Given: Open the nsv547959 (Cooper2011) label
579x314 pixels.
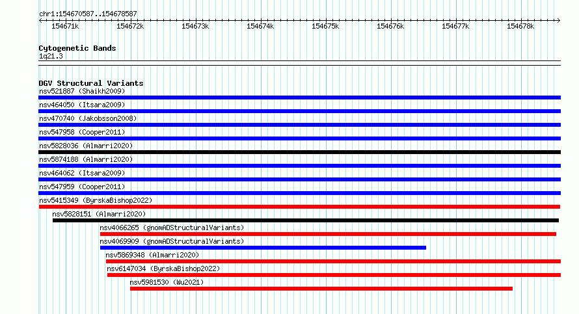Looking at the screenshot, I should (82, 187).
